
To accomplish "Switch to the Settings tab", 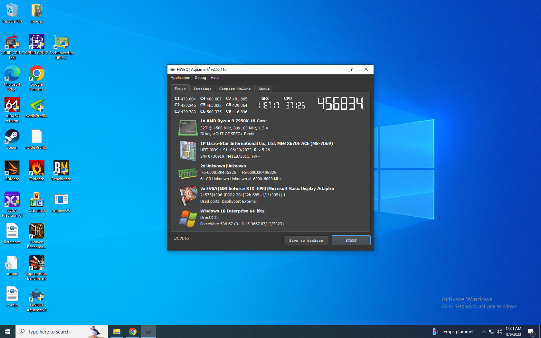I will 203,89.
